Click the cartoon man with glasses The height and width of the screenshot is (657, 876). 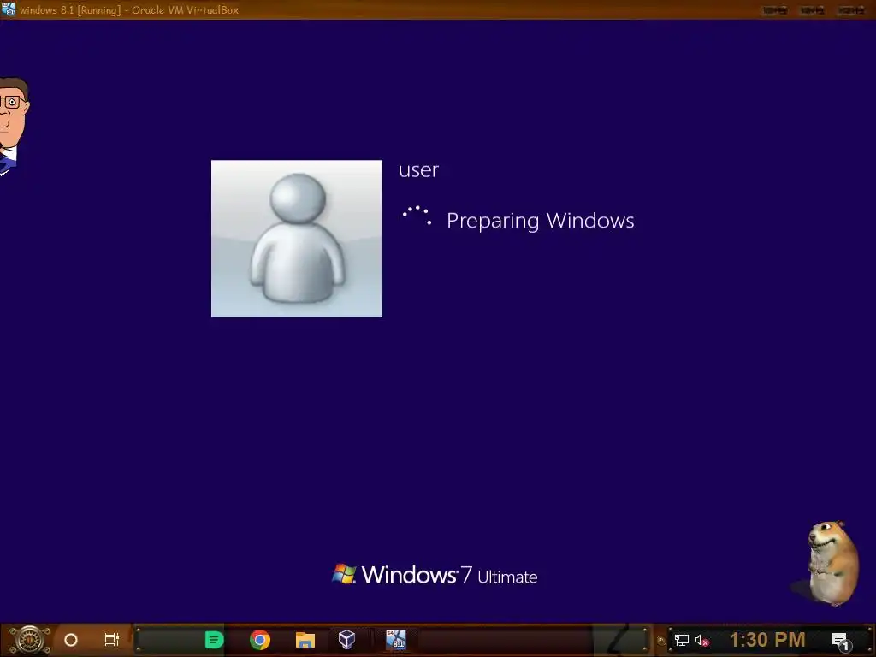14,127
